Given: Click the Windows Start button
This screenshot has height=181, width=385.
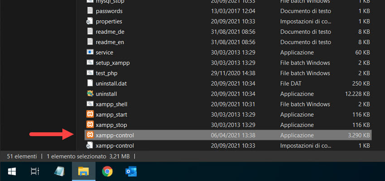Looking at the screenshot, I should pyautogui.click(x=12, y=171).
